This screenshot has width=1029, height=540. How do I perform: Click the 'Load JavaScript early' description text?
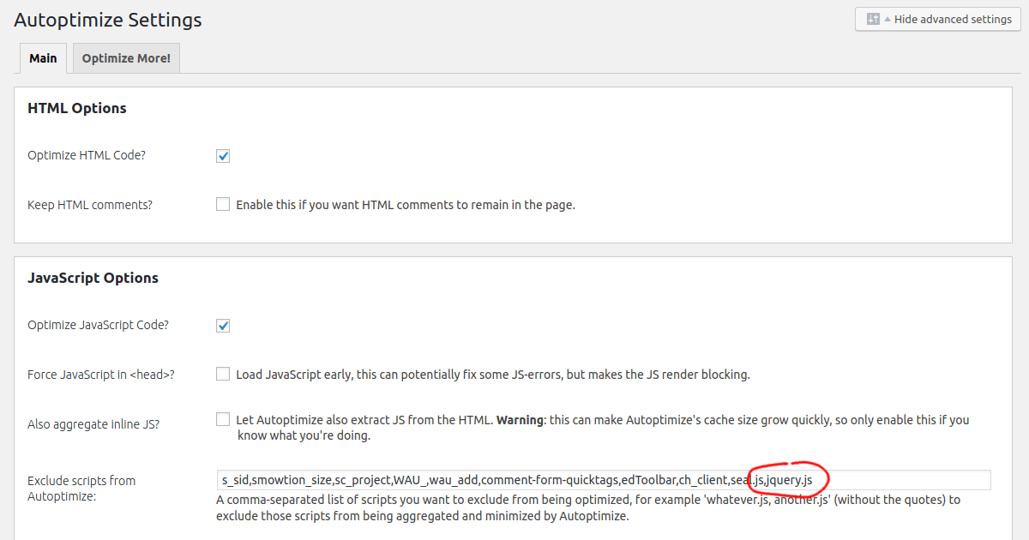(x=493, y=375)
